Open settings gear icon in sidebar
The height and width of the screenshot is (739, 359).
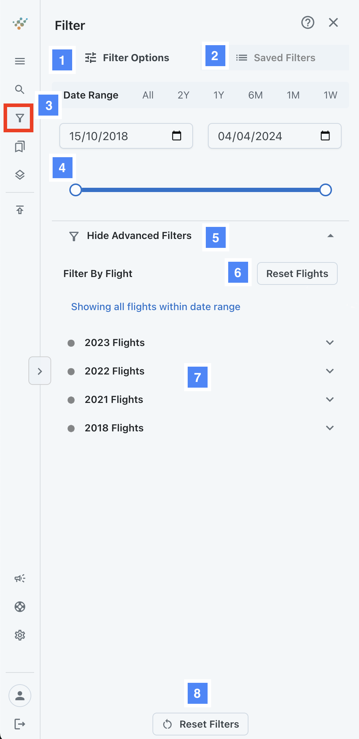click(x=20, y=635)
